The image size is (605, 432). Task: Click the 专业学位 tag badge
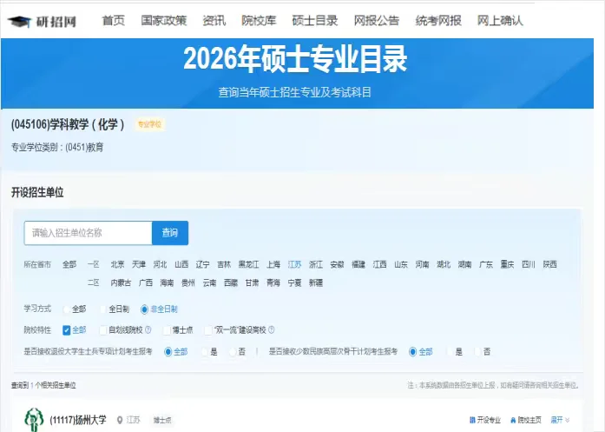point(149,124)
